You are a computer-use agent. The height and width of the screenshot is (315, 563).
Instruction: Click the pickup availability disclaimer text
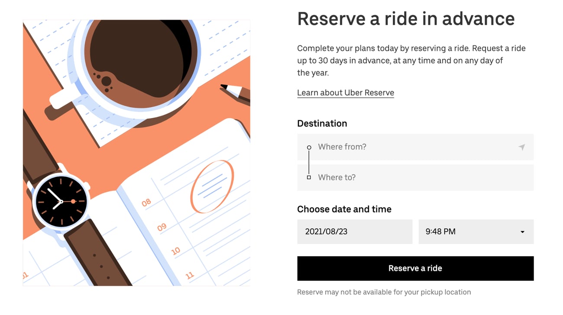[384, 292]
